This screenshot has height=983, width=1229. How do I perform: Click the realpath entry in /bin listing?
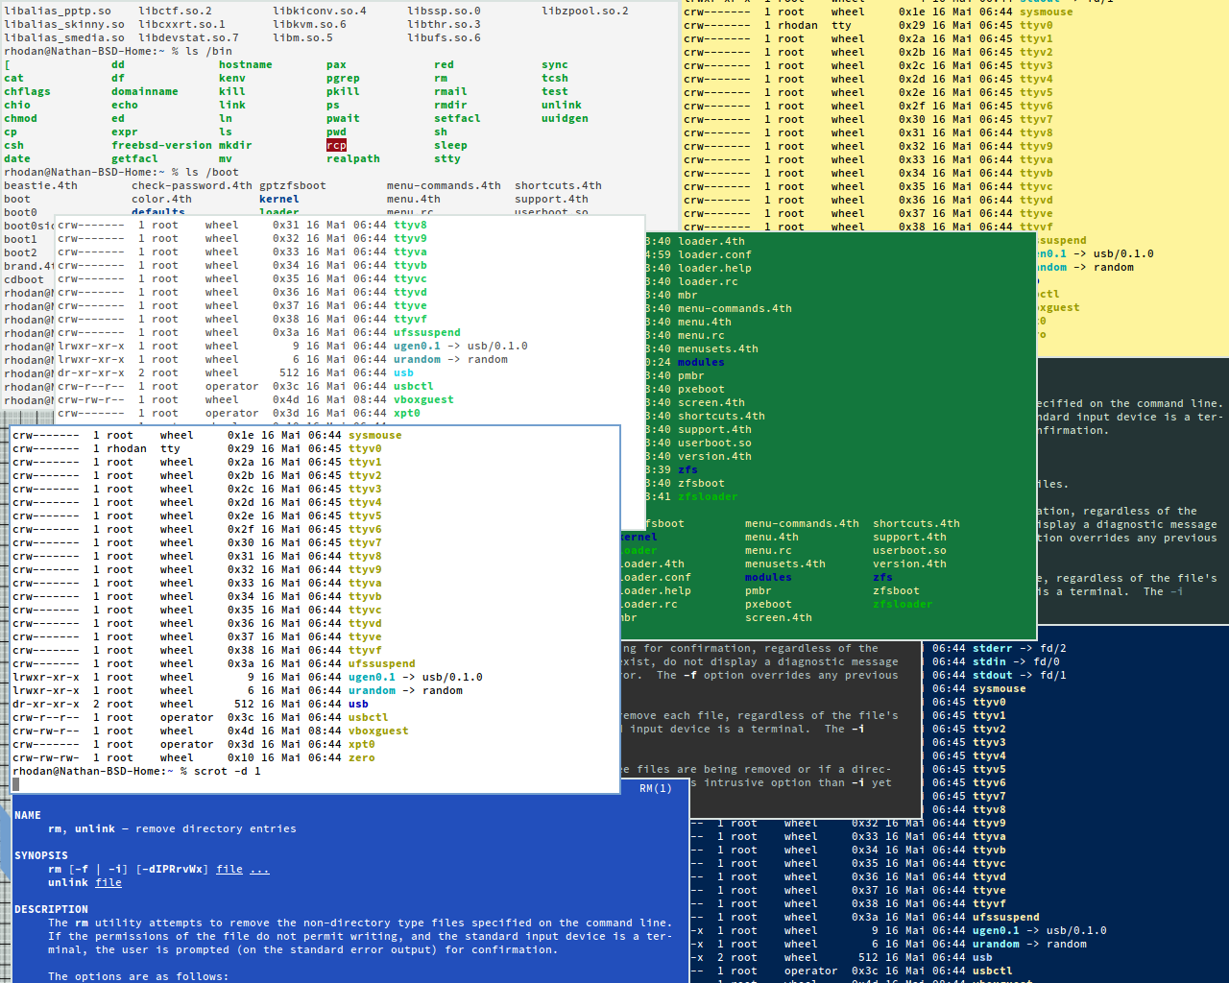(352, 159)
